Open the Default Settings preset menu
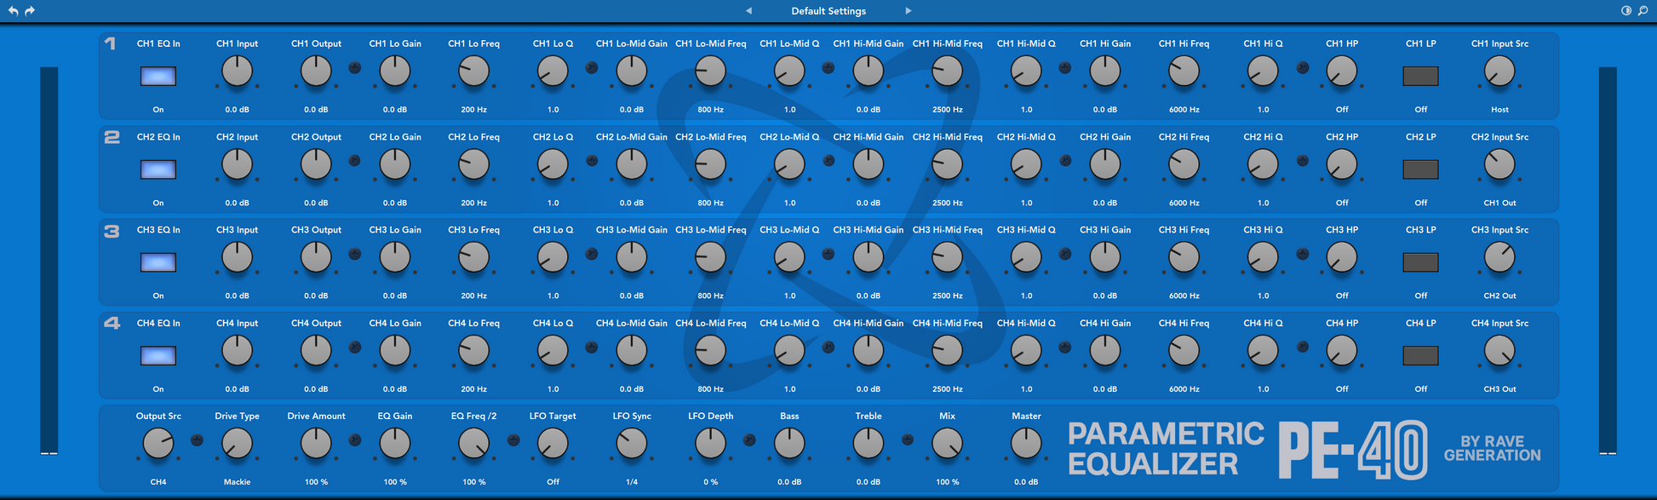Image resolution: width=1657 pixels, height=500 pixels. pos(828,11)
